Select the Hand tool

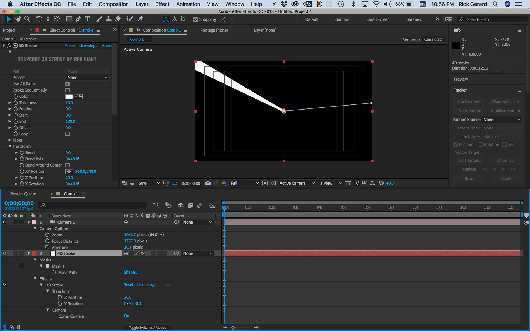18,19
